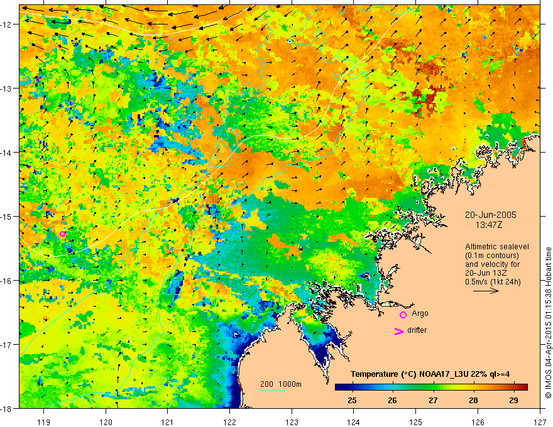Click the 'and velocity for' text line
The width and height of the screenshot is (553, 427).
click(492, 264)
